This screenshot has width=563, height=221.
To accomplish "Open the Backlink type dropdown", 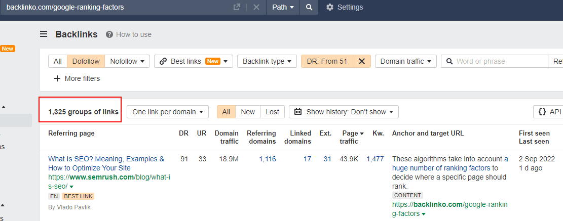I will click(267, 61).
